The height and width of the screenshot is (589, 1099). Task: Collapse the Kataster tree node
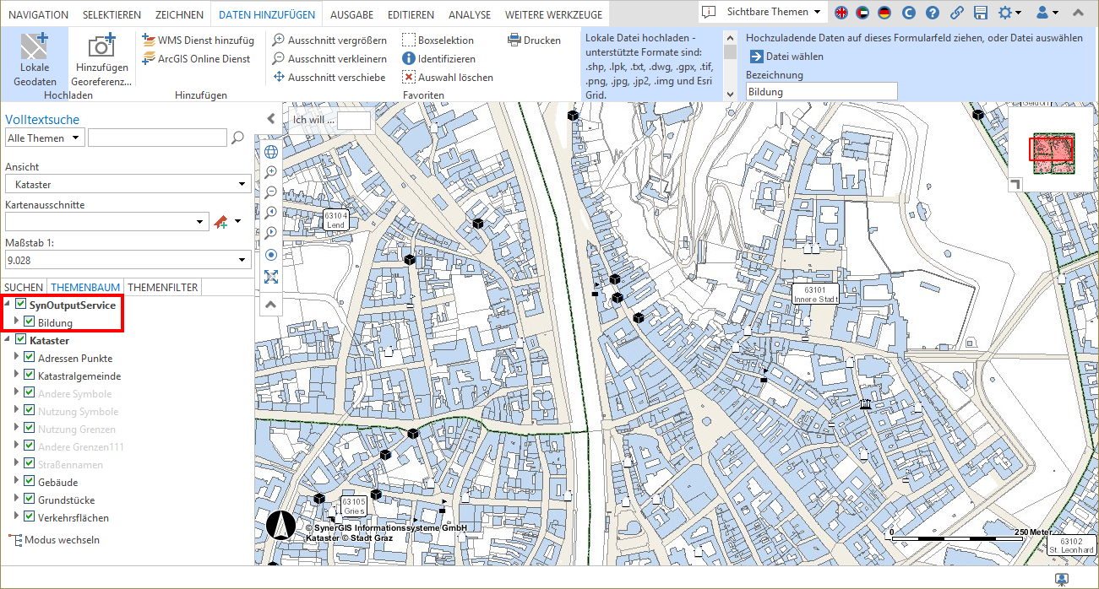tap(7, 339)
